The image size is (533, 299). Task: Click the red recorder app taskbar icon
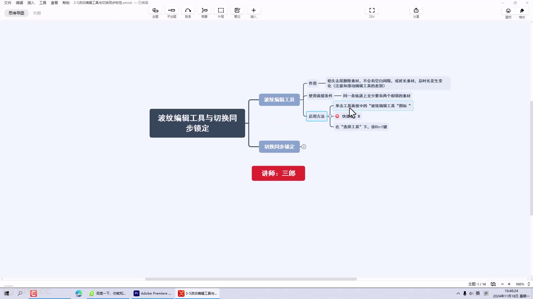pos(34,293)
